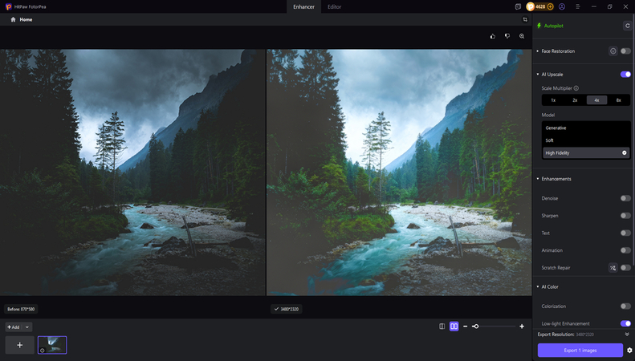Screen dimensions: 635x361
Task: Open the hamburger menu in the title bar
Action: point(578,6)
